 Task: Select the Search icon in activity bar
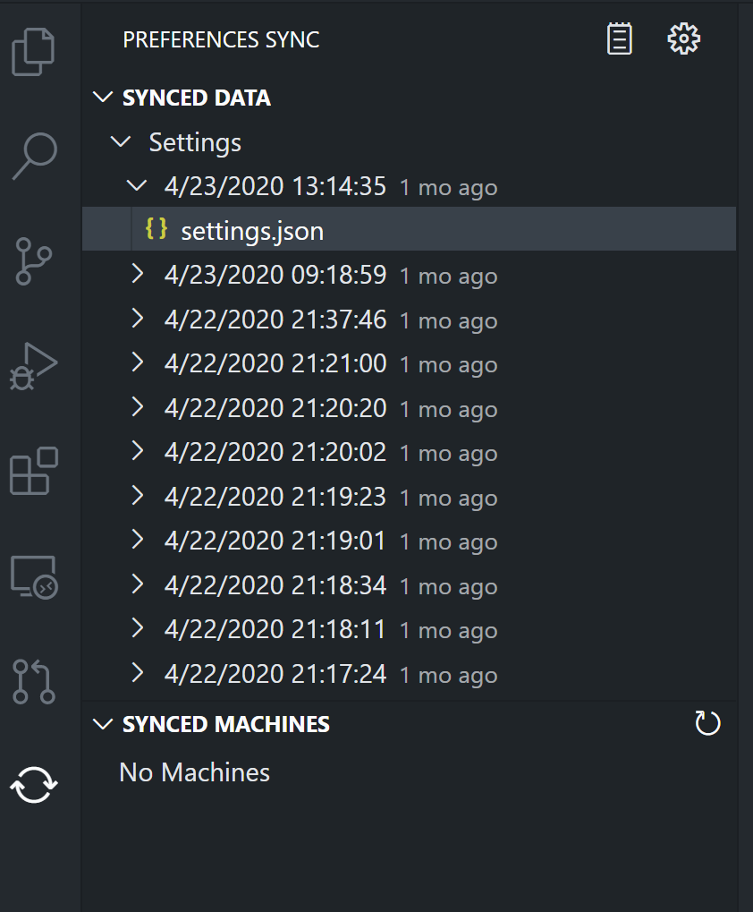coord(33,157)
